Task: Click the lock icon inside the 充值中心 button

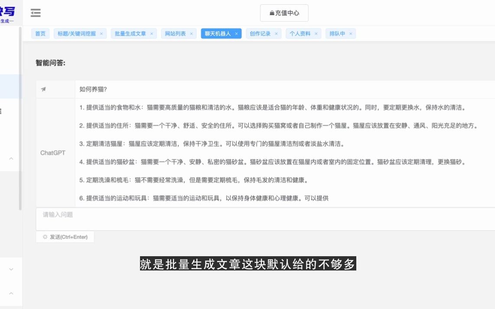Action: point(271,13)
